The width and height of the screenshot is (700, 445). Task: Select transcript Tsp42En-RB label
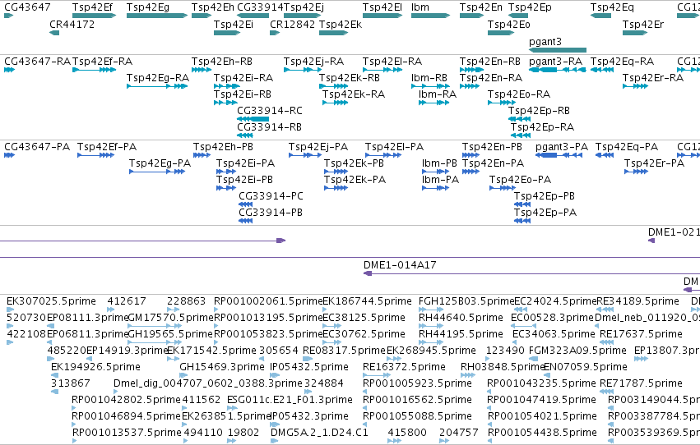point(490,61)
